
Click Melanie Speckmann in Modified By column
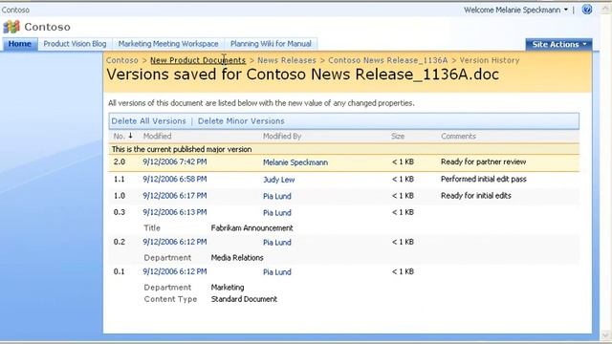pos(295,162)
